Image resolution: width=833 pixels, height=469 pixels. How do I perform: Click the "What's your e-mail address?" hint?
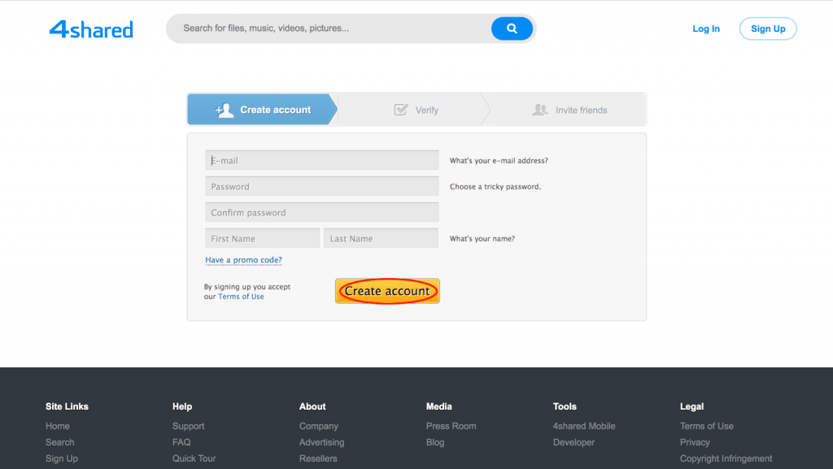499,160
